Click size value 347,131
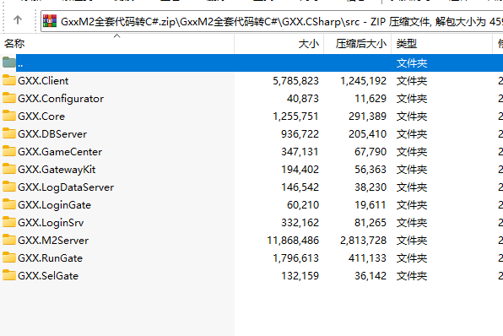The height and width of the screenshot is (336, 503). (x=300, y=152)
